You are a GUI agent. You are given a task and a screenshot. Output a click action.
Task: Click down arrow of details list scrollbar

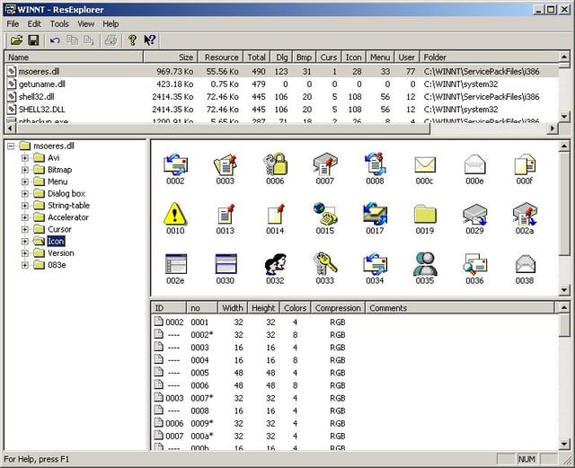pyautogui.click(x=564, y=444)
